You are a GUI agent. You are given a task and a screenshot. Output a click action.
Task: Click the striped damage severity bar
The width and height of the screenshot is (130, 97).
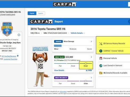[58, 46]
